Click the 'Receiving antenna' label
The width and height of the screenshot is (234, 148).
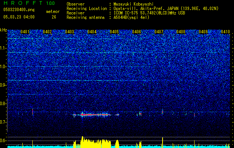[86, 17]
